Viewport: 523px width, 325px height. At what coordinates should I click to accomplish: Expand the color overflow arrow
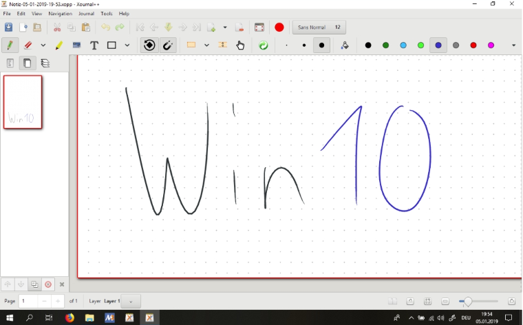point(513,45)
